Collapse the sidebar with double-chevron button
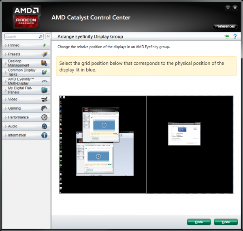Viewport: 243px width, 231px height. [48, 36]
